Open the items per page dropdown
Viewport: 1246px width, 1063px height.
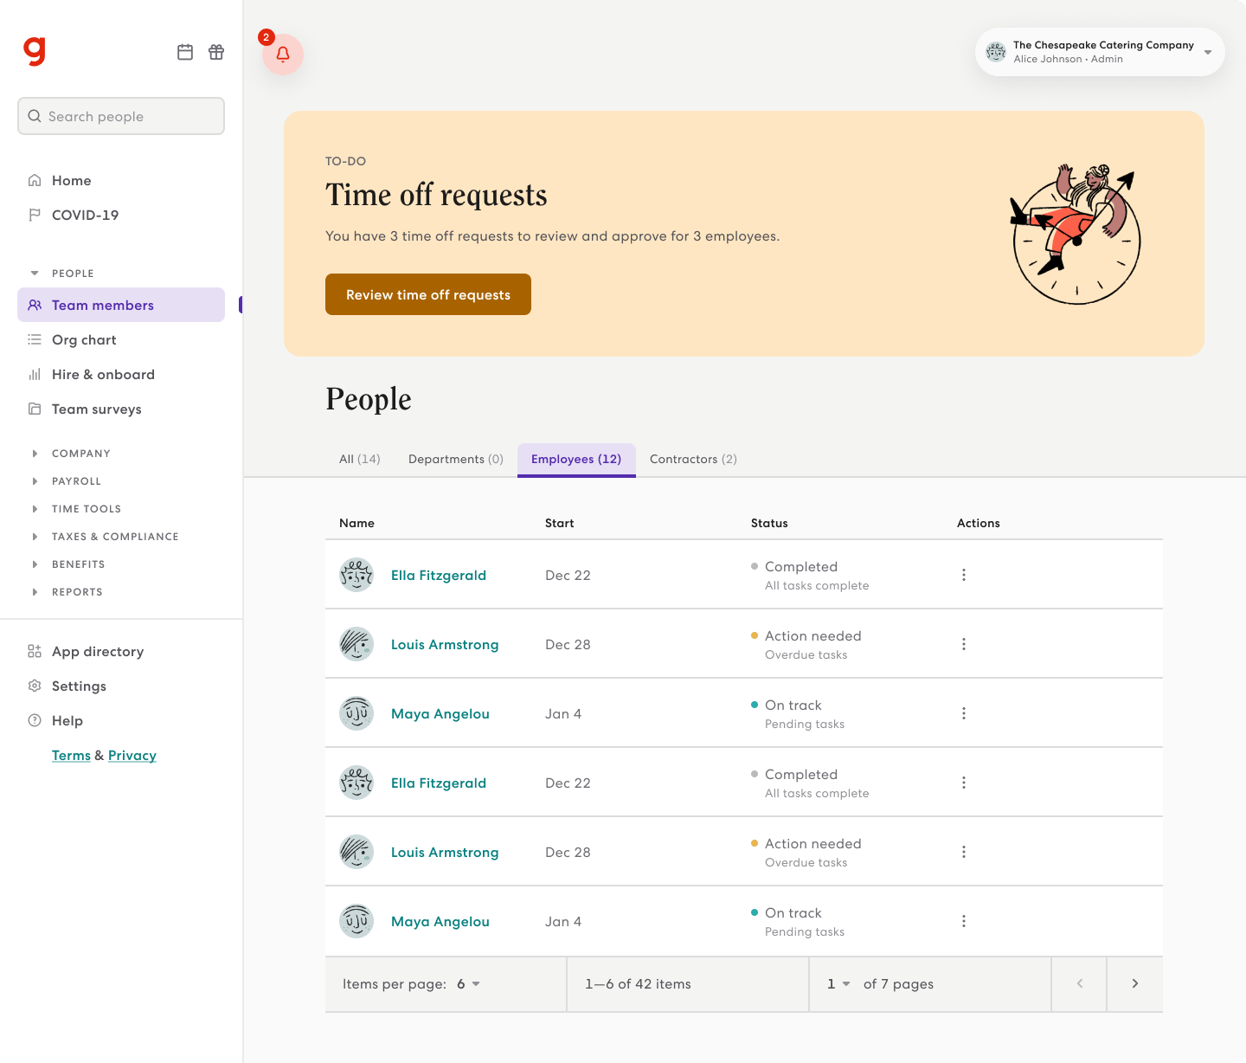click(468, 984)
